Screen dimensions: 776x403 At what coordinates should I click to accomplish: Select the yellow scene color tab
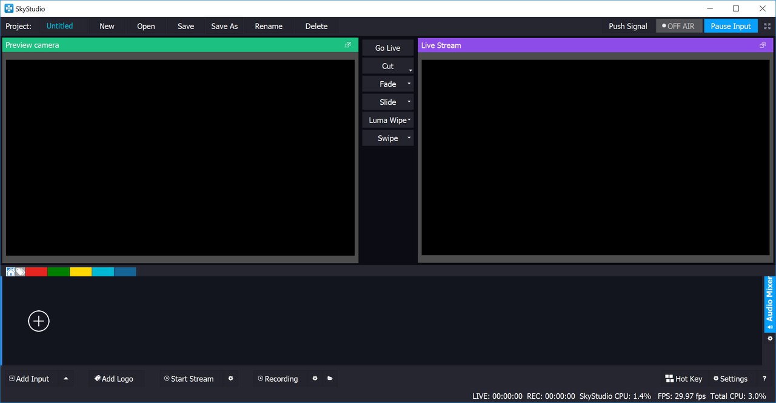(x=81, y=272)
